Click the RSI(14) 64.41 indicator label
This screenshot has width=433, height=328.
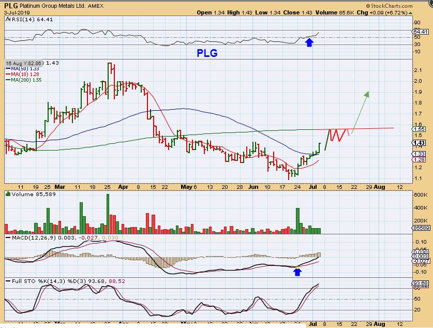(x=32, y=19)
